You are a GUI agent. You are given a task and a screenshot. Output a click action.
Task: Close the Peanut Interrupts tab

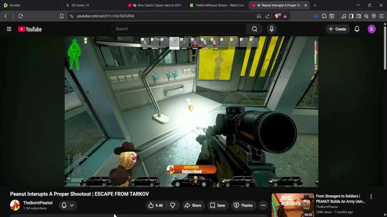click(305, 5)
